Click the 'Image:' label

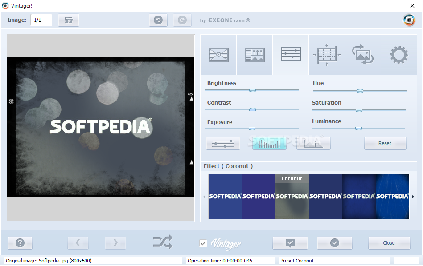point(17,20)
